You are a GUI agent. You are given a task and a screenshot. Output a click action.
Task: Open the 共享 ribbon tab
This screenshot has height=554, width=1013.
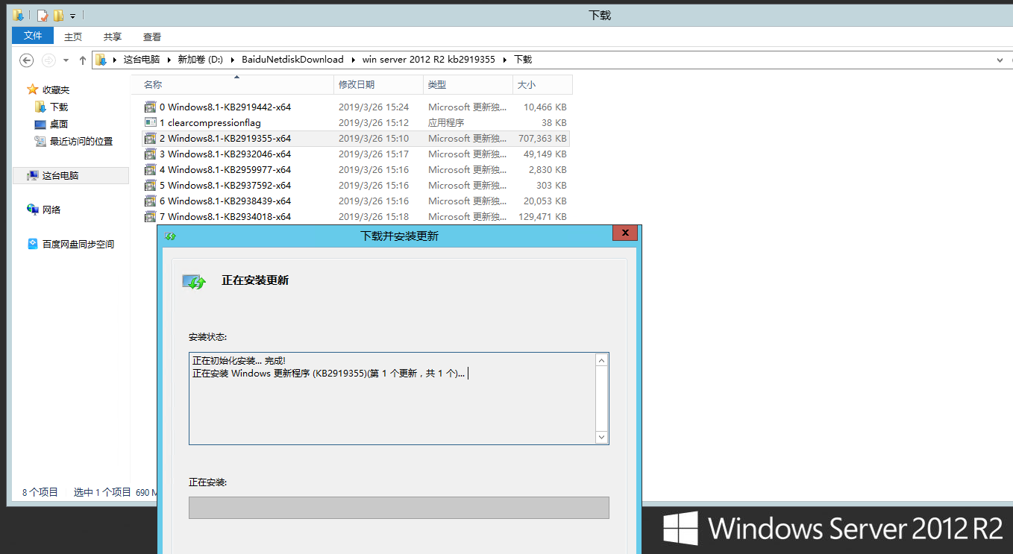click(113, 37)
